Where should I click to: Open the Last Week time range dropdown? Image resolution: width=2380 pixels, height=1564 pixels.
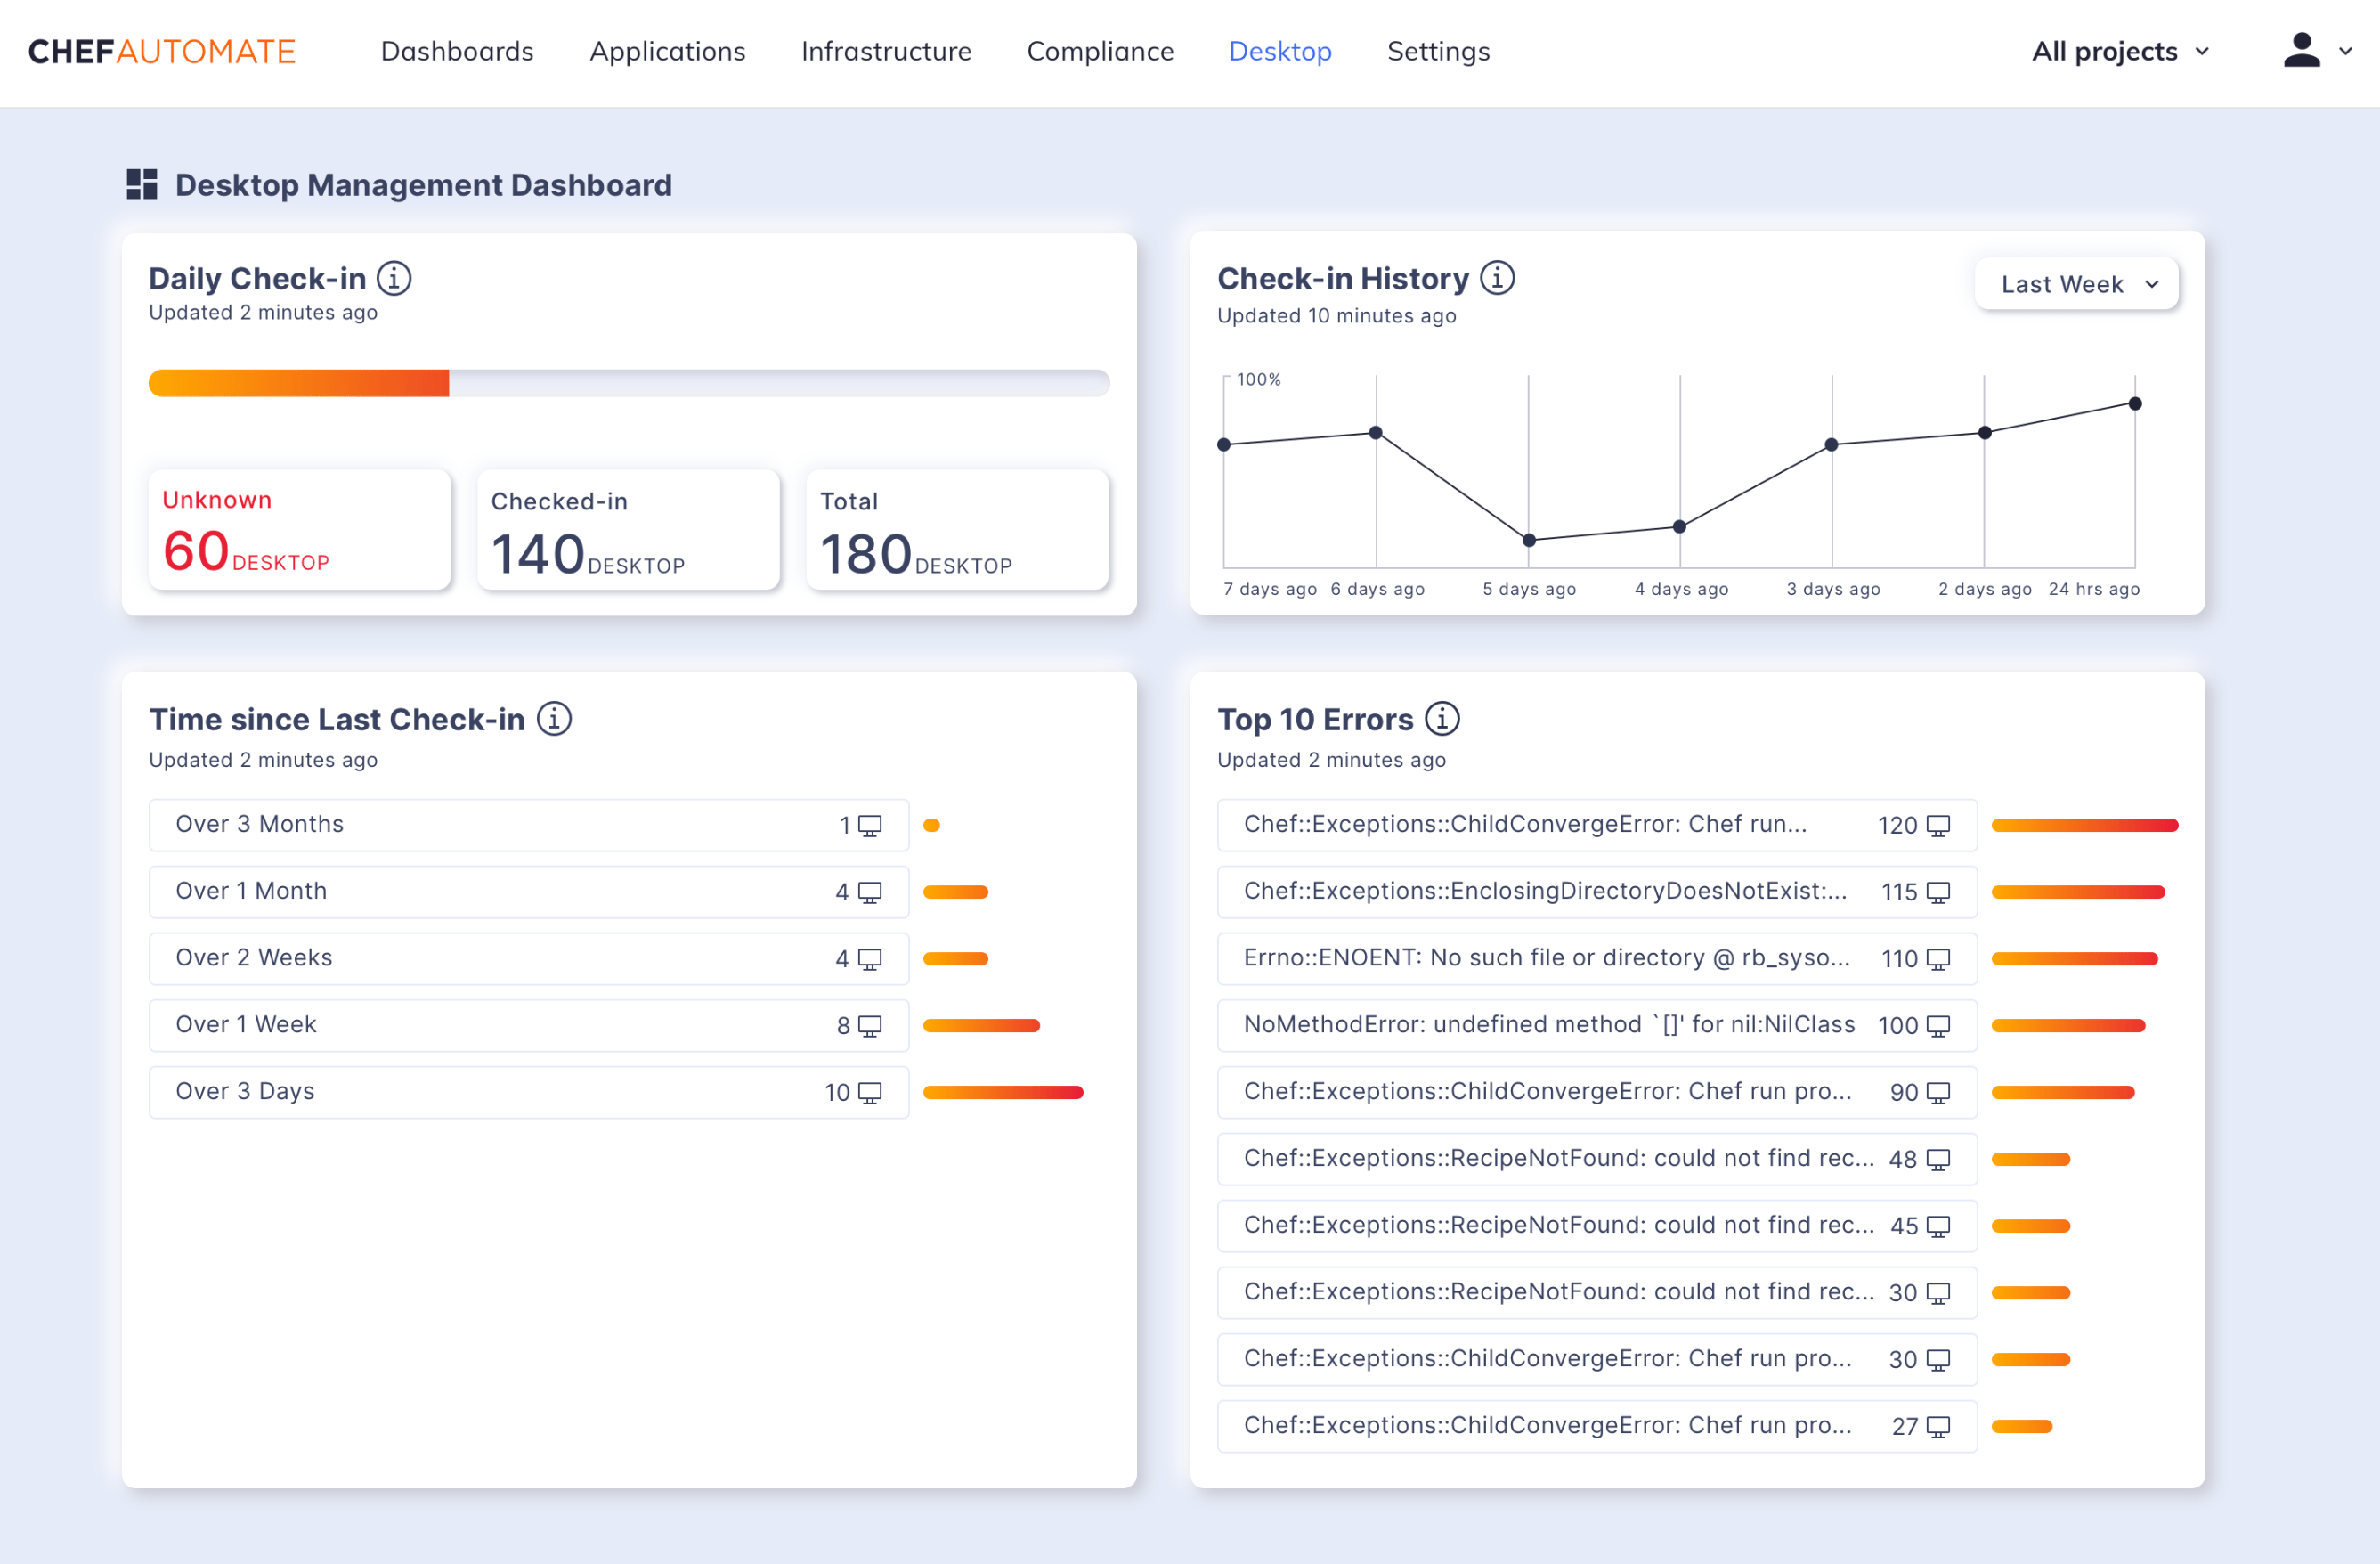tap(2076, 284)
